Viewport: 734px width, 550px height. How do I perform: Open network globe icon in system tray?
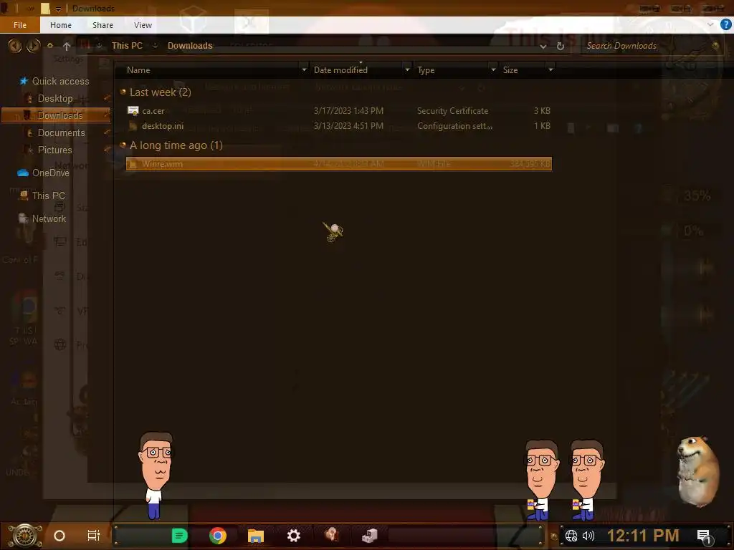click(x=571, y=536)
